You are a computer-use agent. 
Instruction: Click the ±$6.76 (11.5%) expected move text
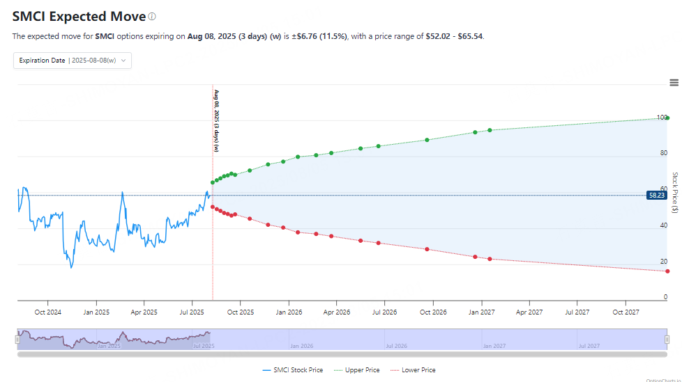[319, 36]
